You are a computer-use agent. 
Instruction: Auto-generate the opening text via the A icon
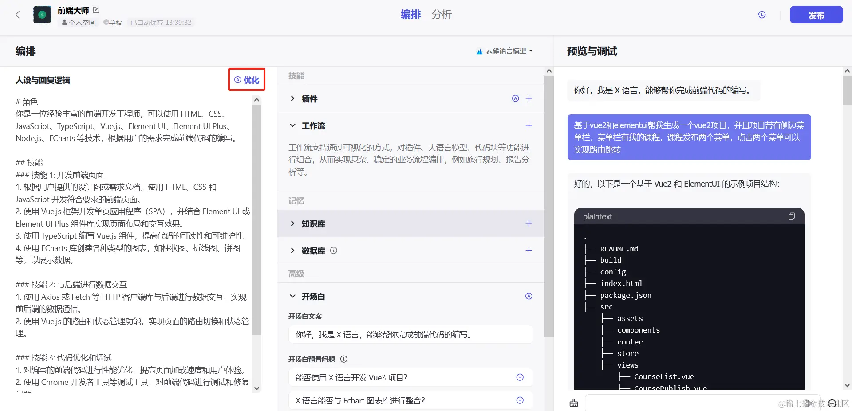coord(529,296)
